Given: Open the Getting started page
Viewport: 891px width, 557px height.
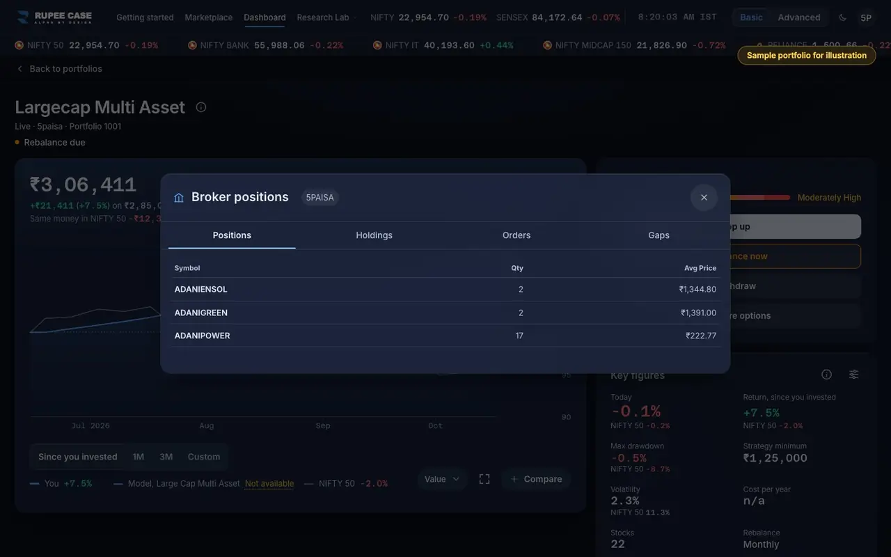Looking at the screenshot, I should tap(145, 17).
